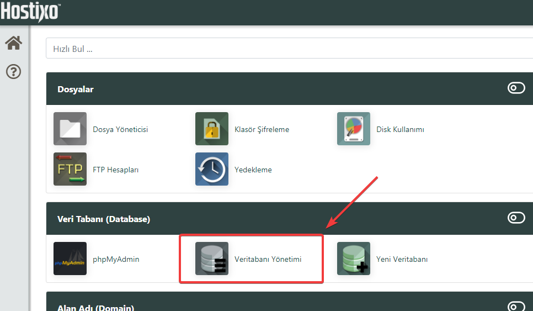This screenshot has height=311, width=533.
Task: Click the Hostixo logo
Action: (30, 12)
